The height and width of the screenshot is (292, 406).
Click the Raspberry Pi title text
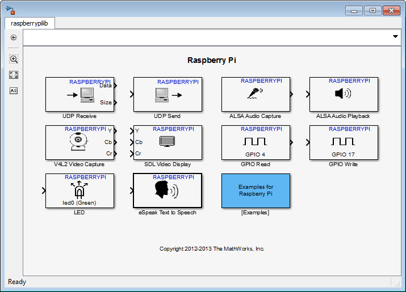point(212,60)
